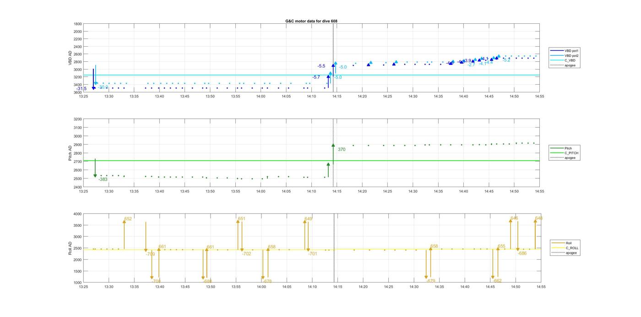
Task: Click the '-31.5' VBD data label
Action: tap(81, 89)
